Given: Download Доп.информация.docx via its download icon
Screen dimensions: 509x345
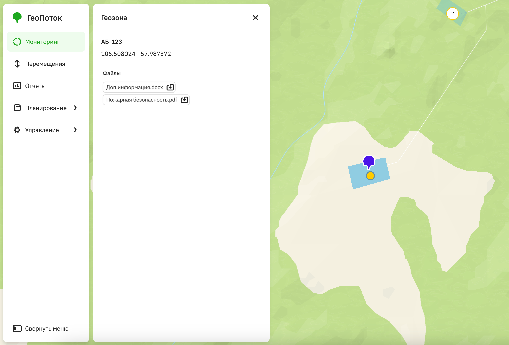Looking at the screenshot, I should coord(170,87).
